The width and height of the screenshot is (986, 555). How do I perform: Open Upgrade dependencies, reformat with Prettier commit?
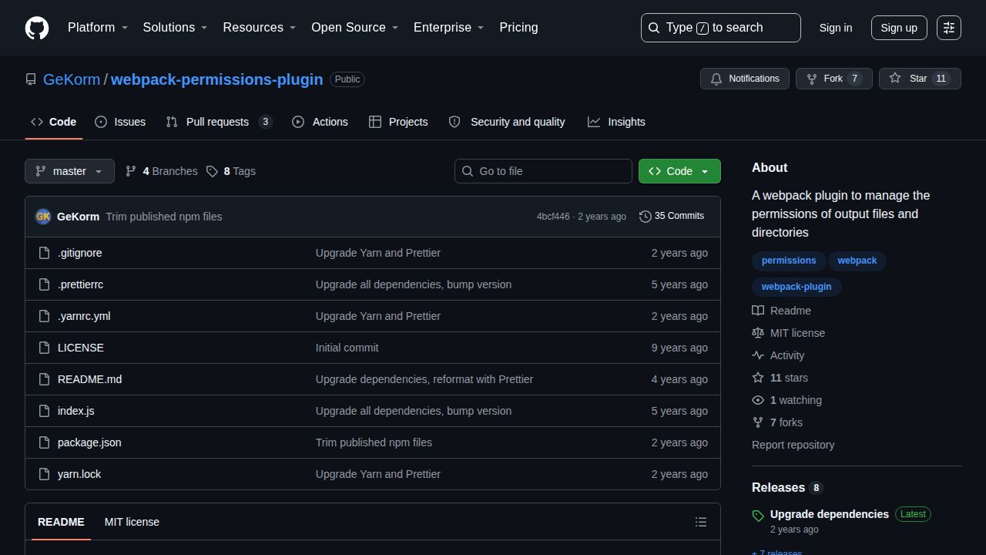pos(424,379)
